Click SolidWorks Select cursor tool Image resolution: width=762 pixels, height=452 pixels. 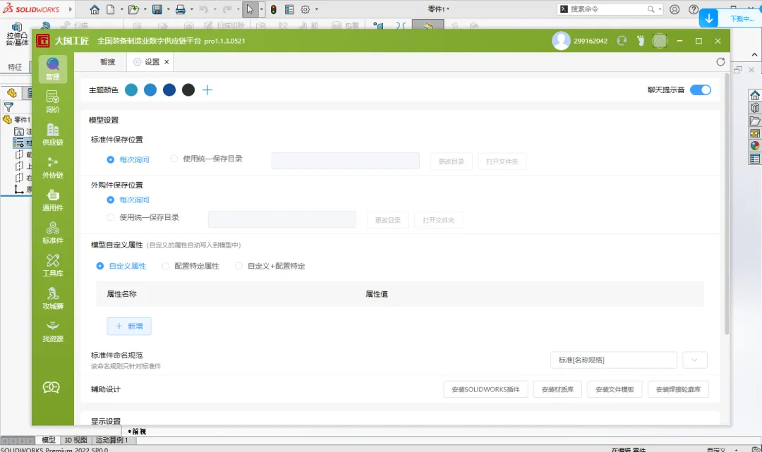[250, 9]
